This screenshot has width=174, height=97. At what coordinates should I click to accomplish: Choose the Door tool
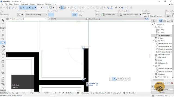3,65
